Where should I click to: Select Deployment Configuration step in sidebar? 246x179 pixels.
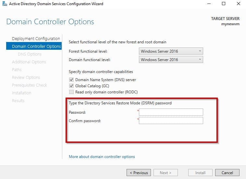point(36,39)
